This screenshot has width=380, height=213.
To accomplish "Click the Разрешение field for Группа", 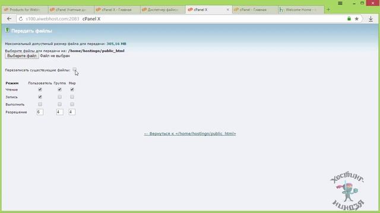I will [59, 112].
